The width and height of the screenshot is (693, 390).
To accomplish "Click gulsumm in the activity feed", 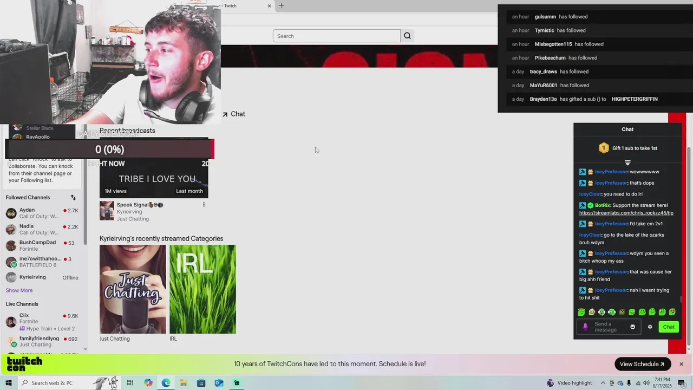I will pos(545,17).
